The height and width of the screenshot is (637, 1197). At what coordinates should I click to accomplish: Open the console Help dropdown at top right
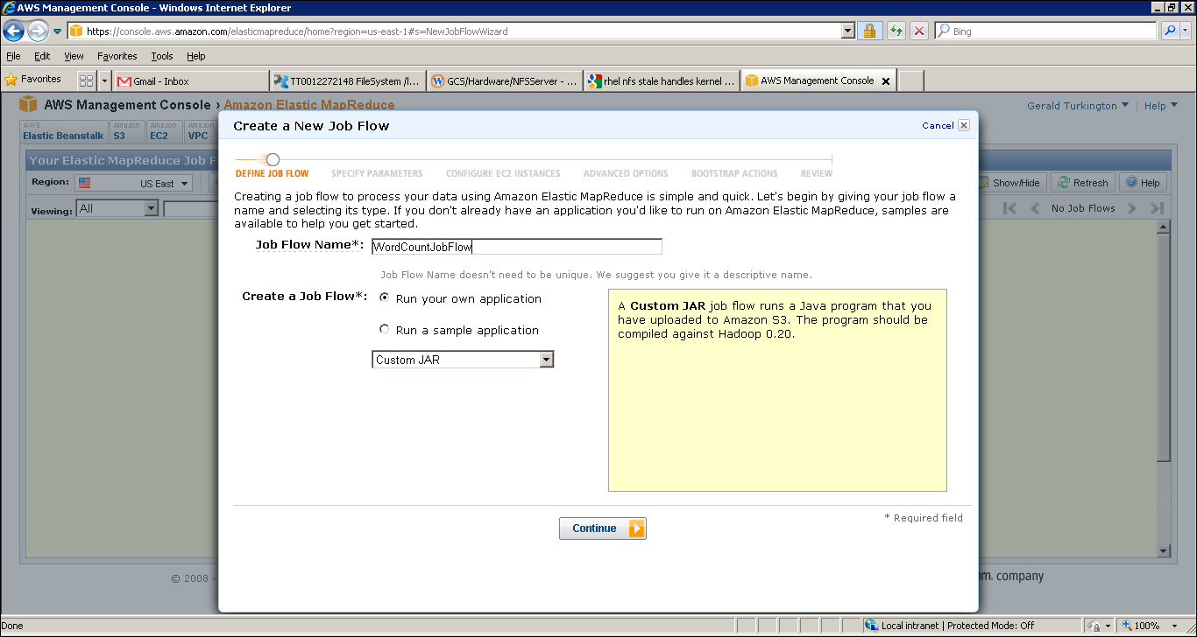tap(1161, 106)
